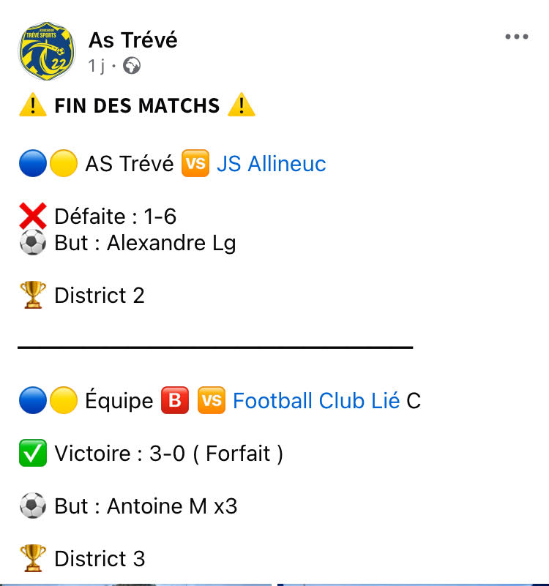Click the VS badge before Football Club Lié
This screenshot has width=549, height=586.
(212, 401)
